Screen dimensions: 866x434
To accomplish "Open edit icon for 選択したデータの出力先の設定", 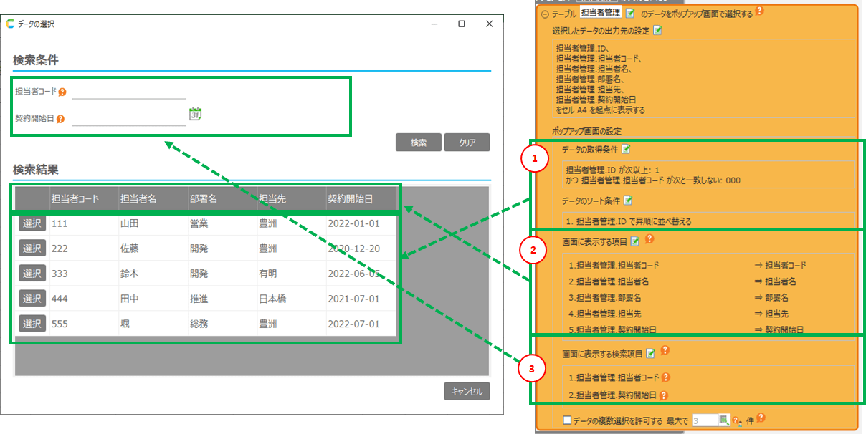I will pyautogui.click(x=657, y=31).
